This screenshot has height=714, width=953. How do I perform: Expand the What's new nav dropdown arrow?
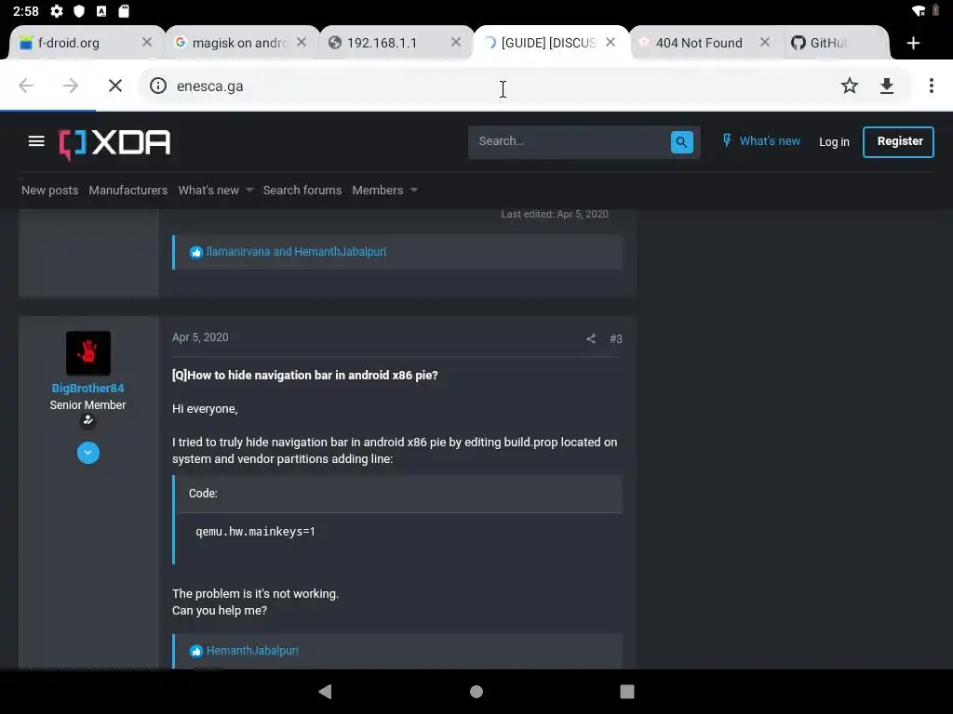[x=249, y=190]
